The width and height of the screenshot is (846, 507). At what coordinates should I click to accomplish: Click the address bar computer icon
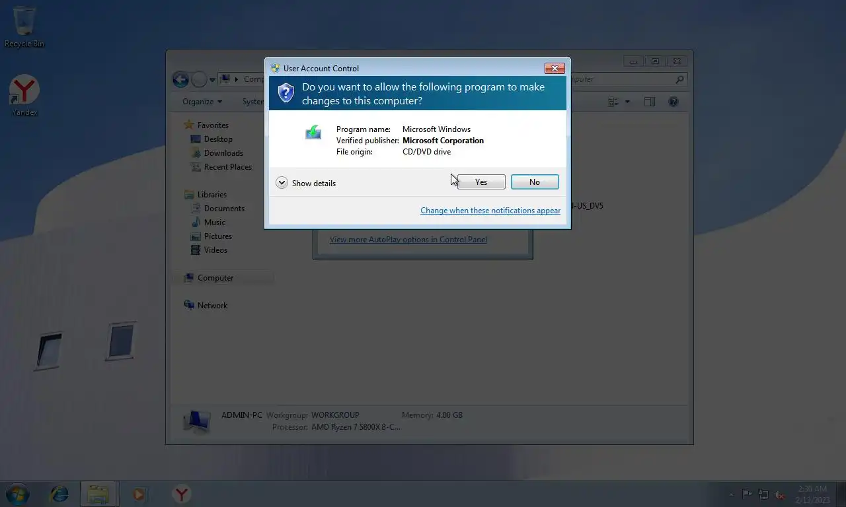tap(225, 79)
